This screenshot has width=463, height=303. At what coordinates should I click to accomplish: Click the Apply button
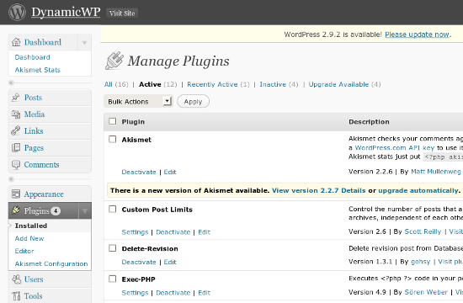(x=193, y=101)
